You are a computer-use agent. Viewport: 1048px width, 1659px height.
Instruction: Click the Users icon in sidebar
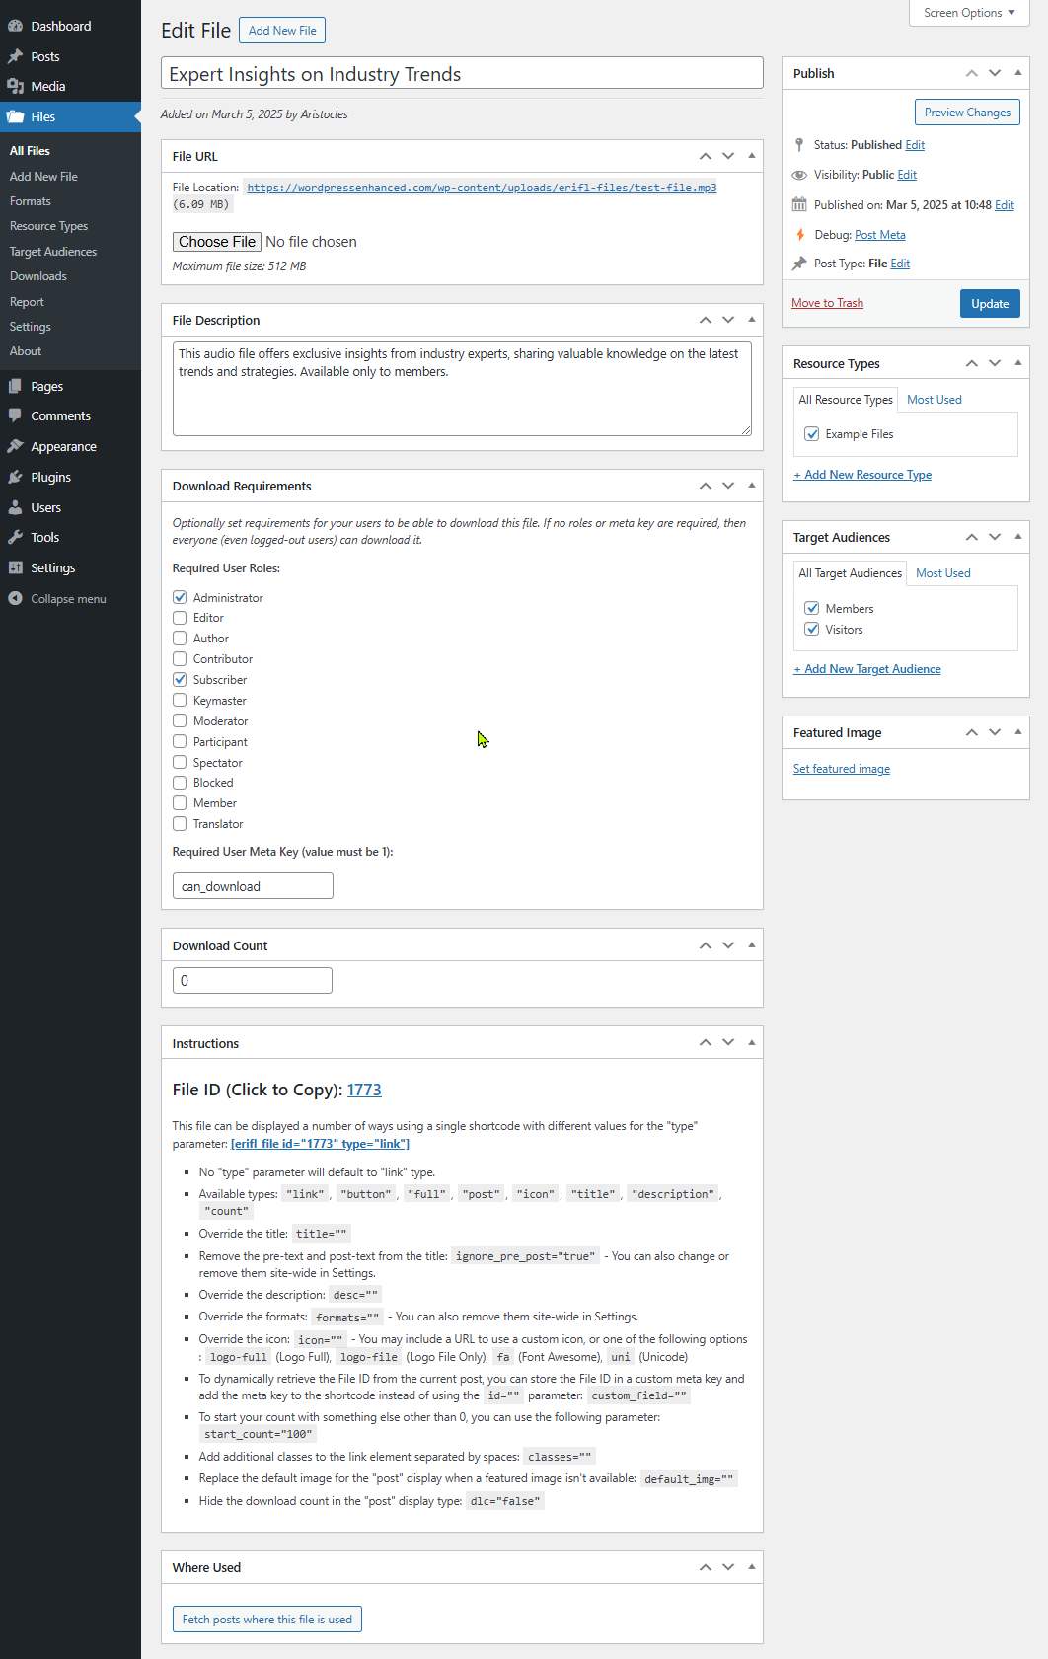click(15, 507)
